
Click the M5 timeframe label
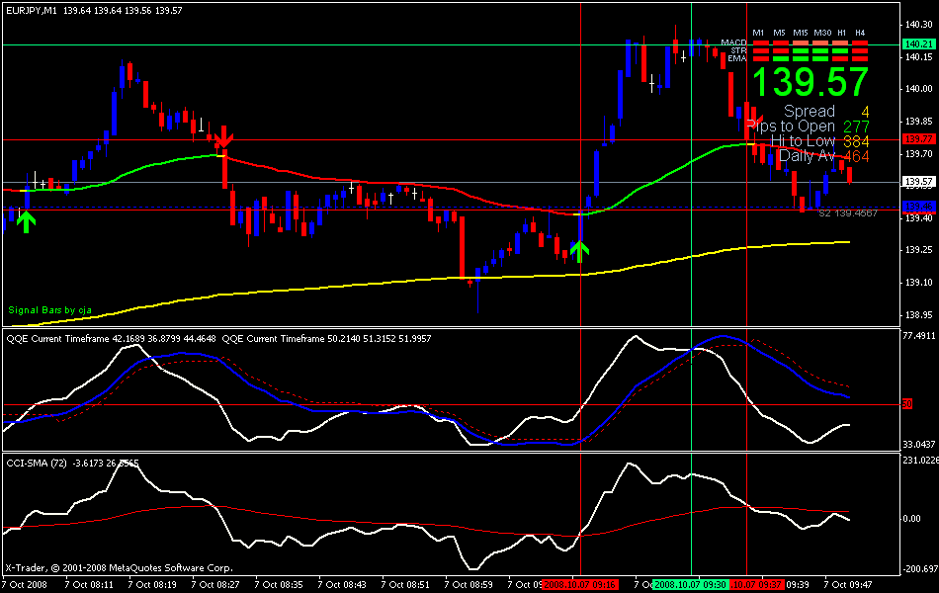(x=779, y=33)
